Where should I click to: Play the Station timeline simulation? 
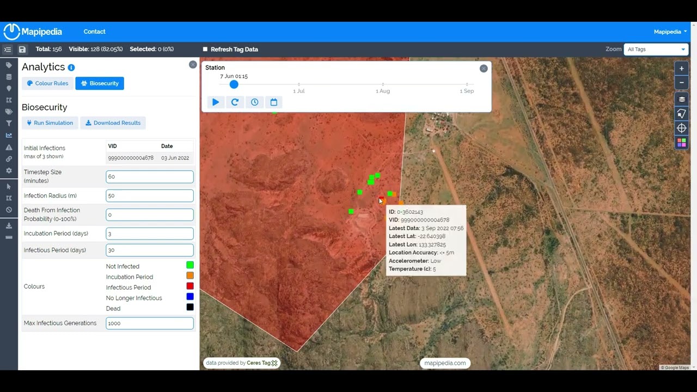click(x=216, y=102)
